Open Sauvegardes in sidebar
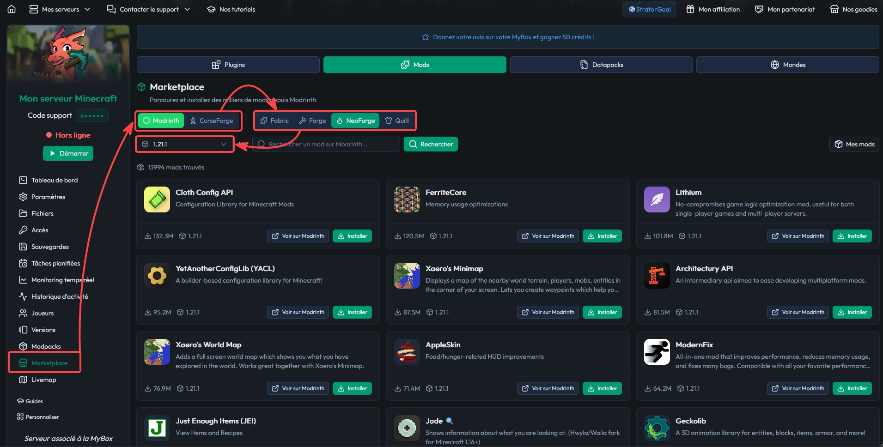The height and width of the screenshot is (447, 883). 43,247
